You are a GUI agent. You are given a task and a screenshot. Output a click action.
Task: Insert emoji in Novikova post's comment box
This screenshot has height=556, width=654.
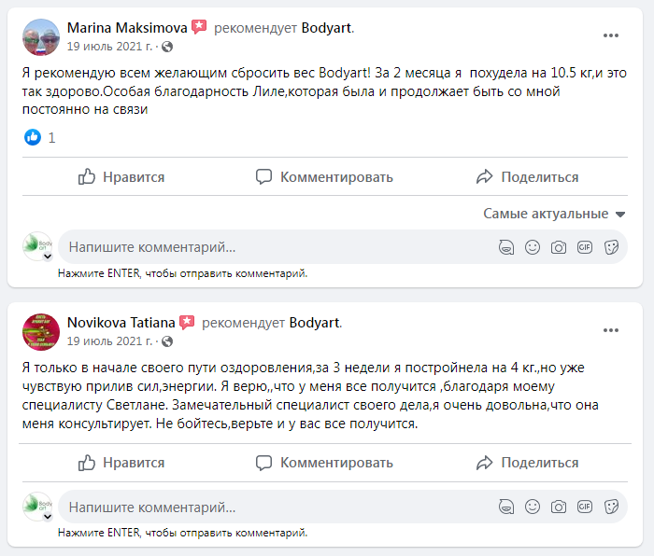[533, 507]
